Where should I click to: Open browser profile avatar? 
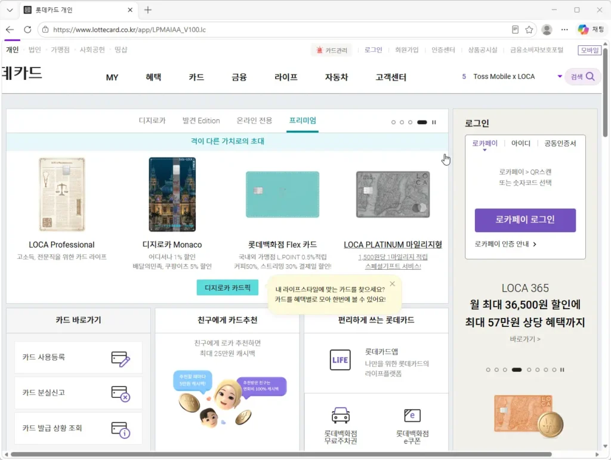[547, 30]
